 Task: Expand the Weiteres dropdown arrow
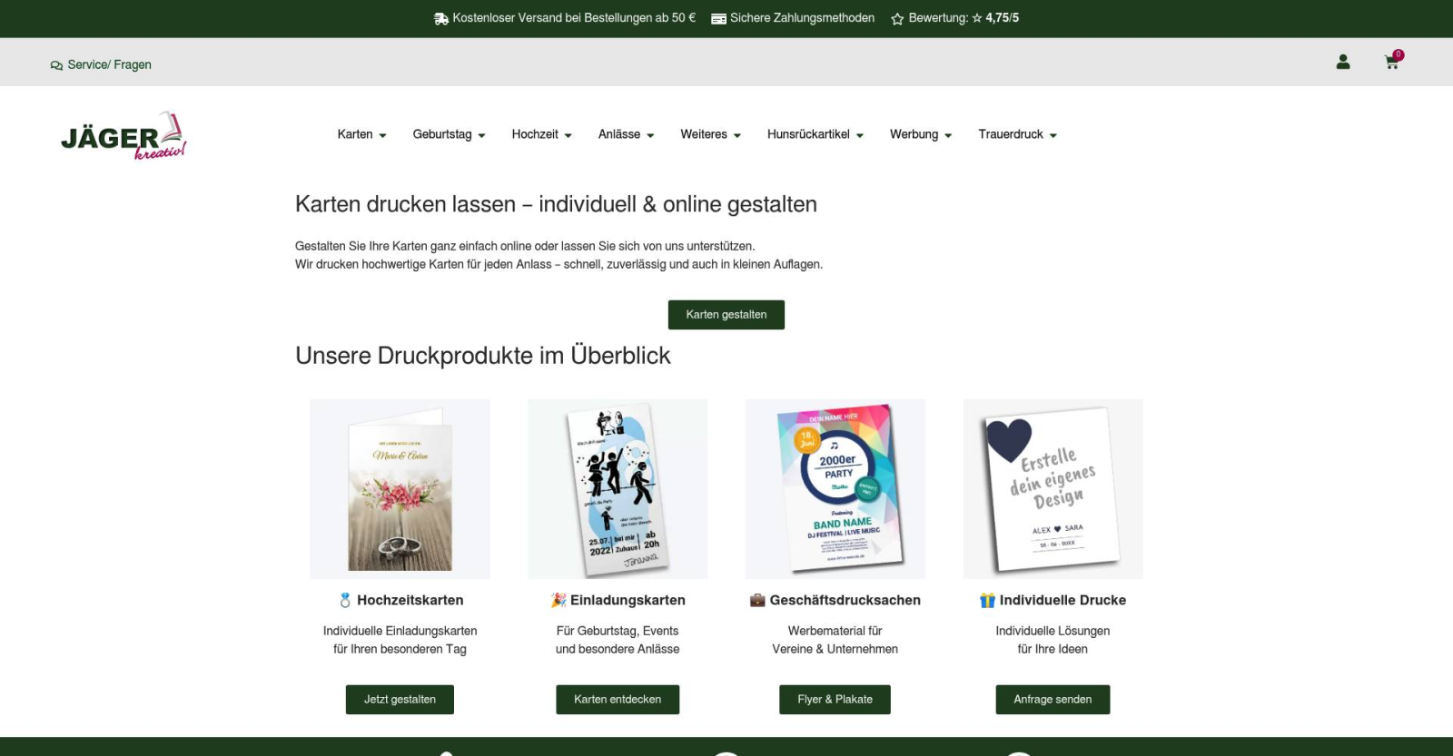[736, 135]
